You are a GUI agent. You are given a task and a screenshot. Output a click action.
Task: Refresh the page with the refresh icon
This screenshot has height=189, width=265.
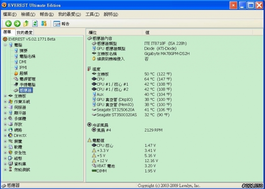(35, 24)
